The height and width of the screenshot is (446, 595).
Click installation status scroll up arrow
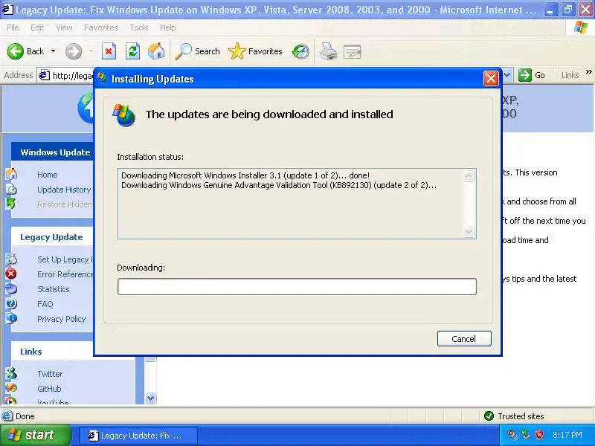469,175
